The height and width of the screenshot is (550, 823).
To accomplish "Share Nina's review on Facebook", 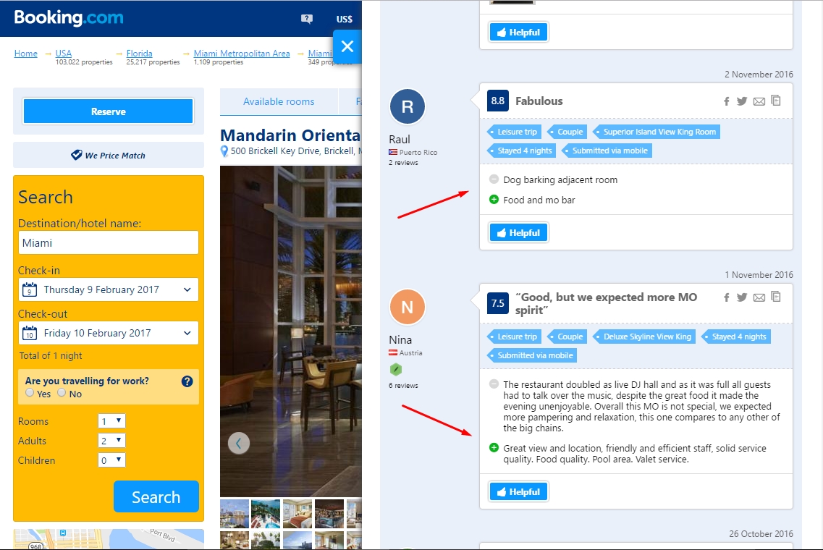I will [x=727, y=297].
